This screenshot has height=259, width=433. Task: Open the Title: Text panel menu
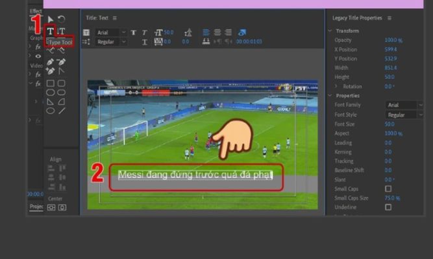pyautogui.click(x=115, y=17)
